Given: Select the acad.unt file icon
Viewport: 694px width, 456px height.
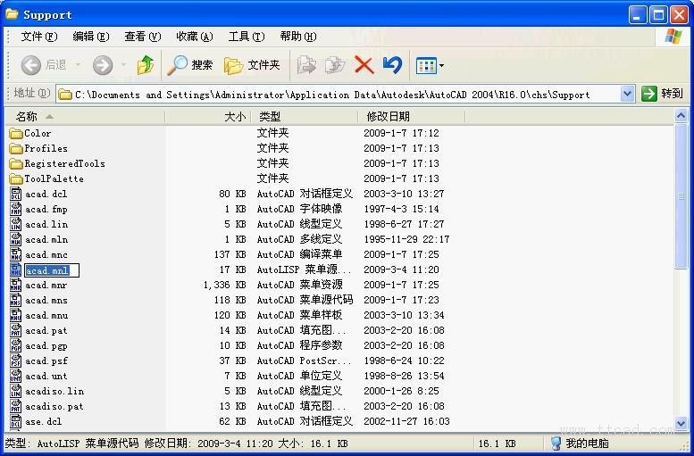Looking at the screenshot, I should click(x=15, y=376).
